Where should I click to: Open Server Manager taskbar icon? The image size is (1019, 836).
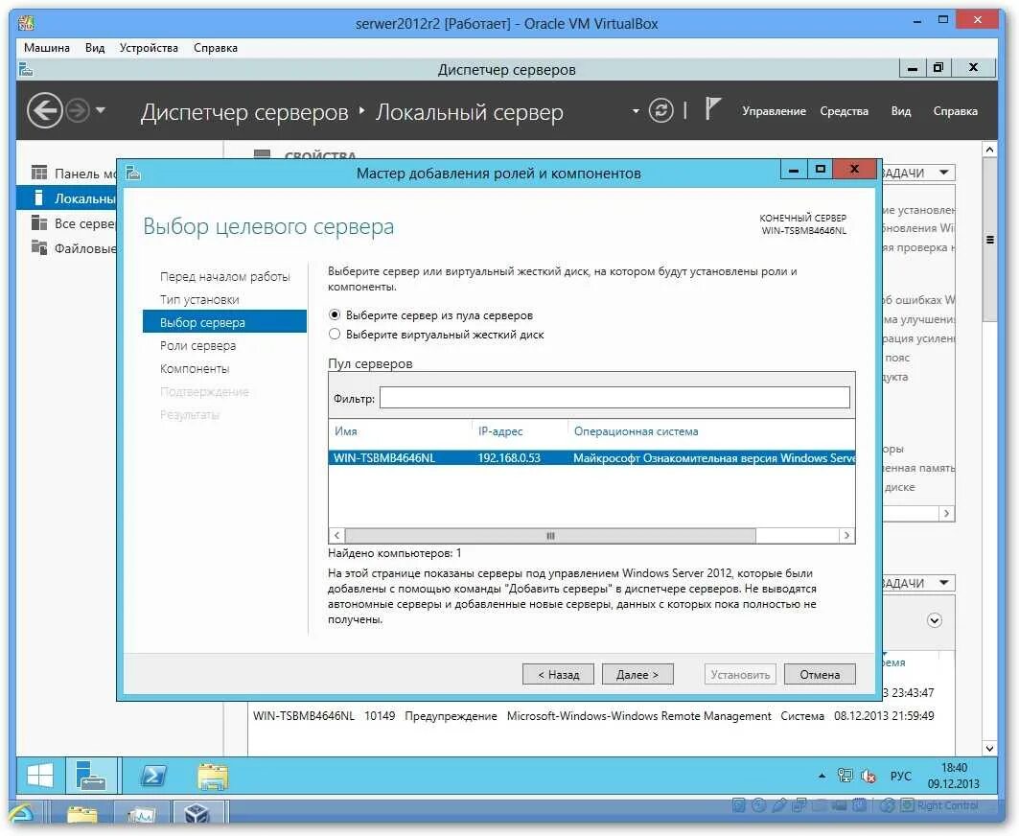click(x=90, y=775)
